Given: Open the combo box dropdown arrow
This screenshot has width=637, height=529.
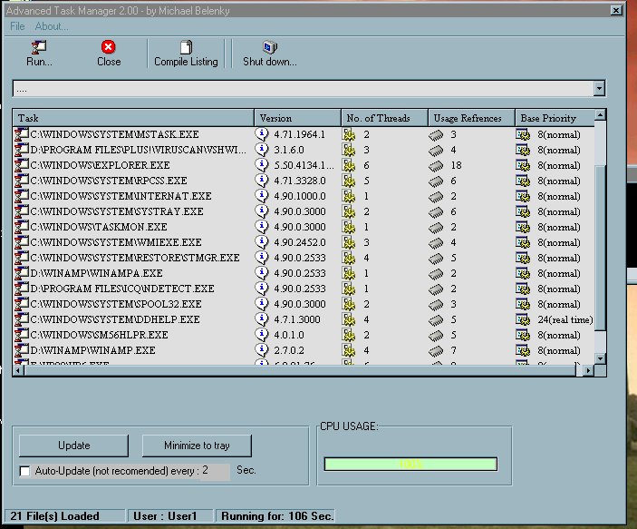Looking at the screenshot, I should (599, 88).
